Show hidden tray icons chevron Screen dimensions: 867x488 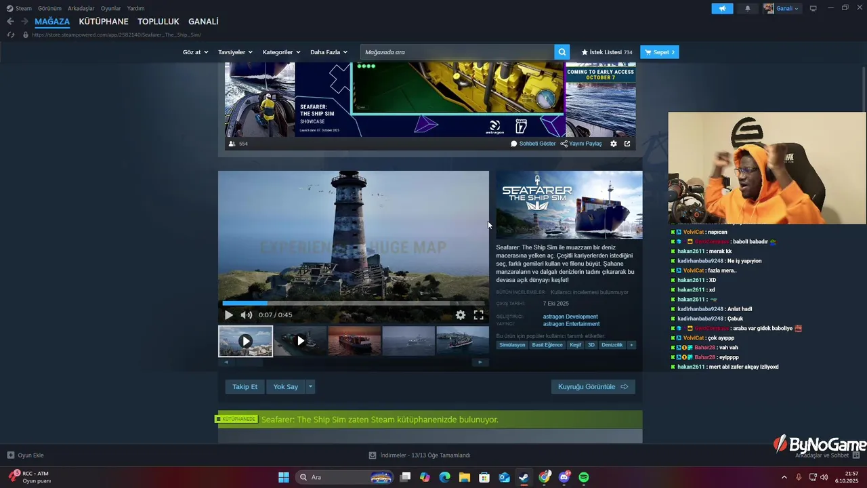784,477
